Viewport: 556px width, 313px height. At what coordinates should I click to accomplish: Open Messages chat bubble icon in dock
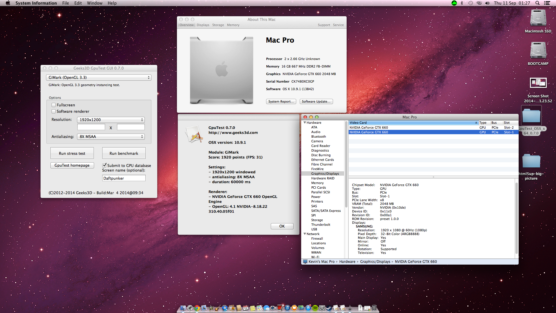click(266, 308)
